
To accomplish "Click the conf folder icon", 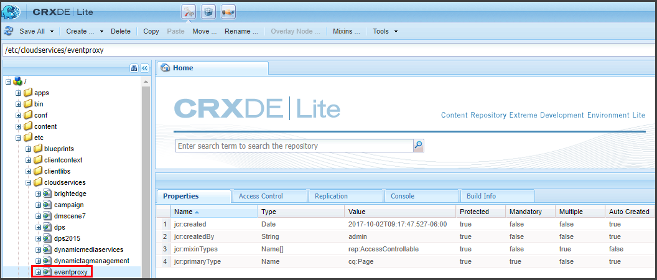I will coord(27,115).
